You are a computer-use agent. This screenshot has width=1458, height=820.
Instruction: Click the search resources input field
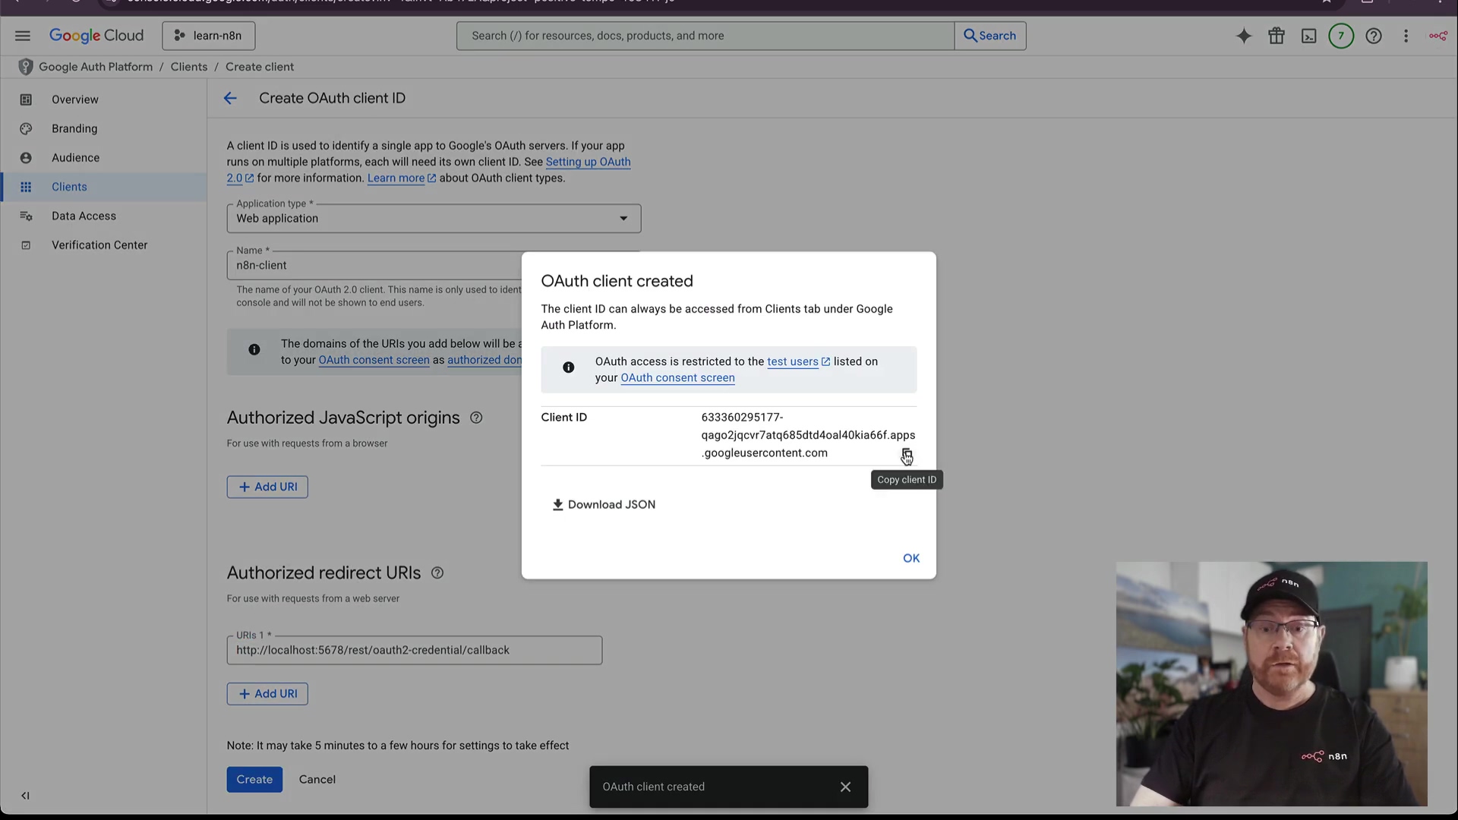705,36
